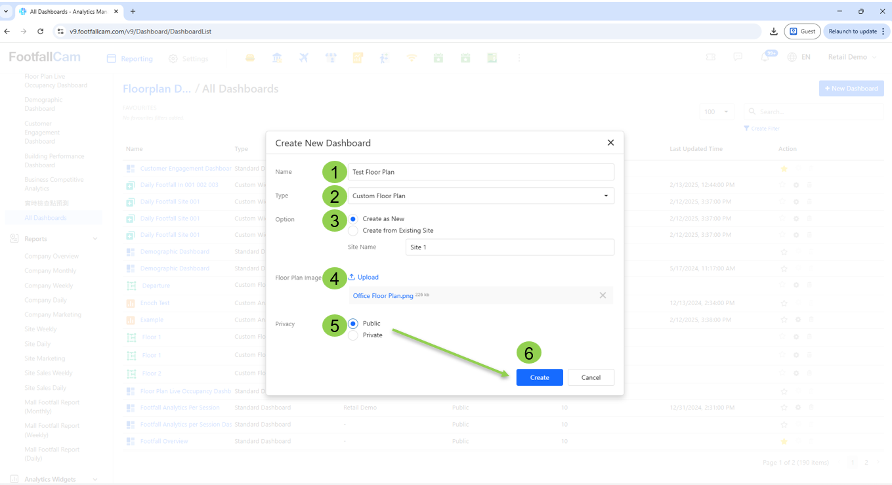Click the browser download icon
Viewport: 892px width, 485px height.
(774, 32)
